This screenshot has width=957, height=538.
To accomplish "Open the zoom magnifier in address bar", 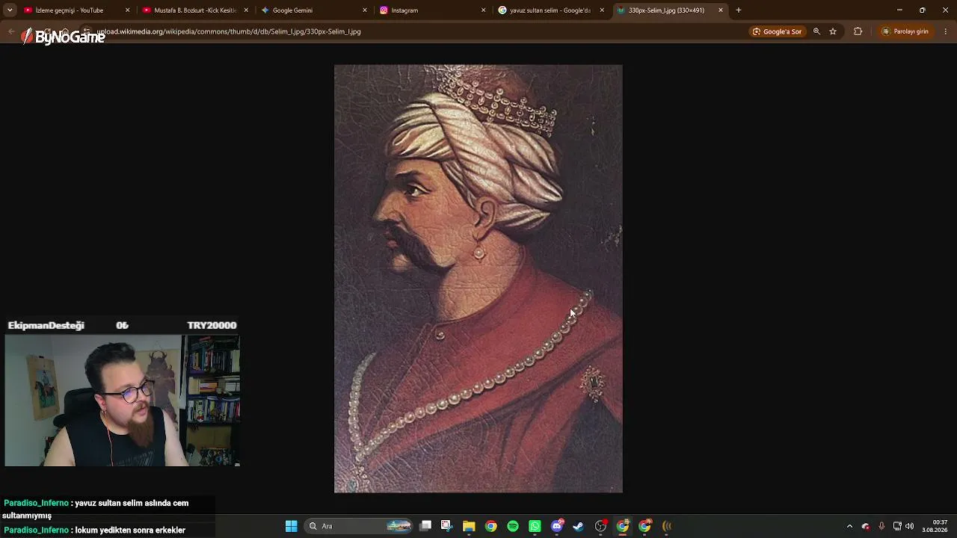I will pos(816,31).
